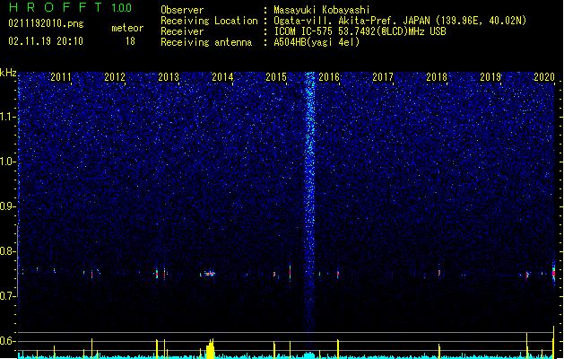Click the 0.9 kHz frequency label
Screen dimensions: 564x359
point(8,206)
